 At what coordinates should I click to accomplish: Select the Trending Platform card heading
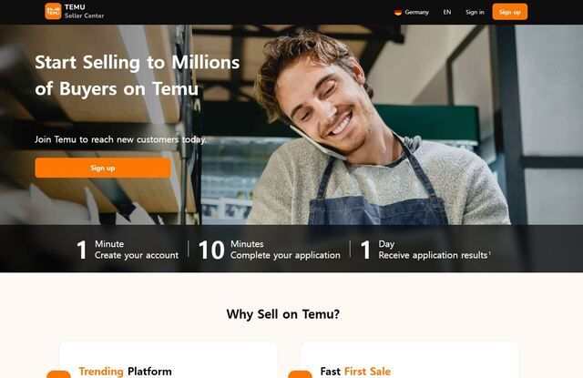126,372
